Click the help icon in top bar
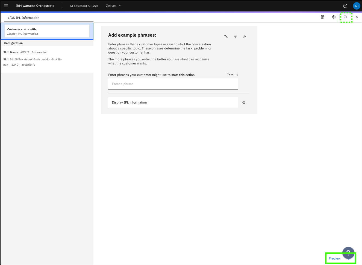The height and width of the screenshot is (265, 362). (345, 6)
